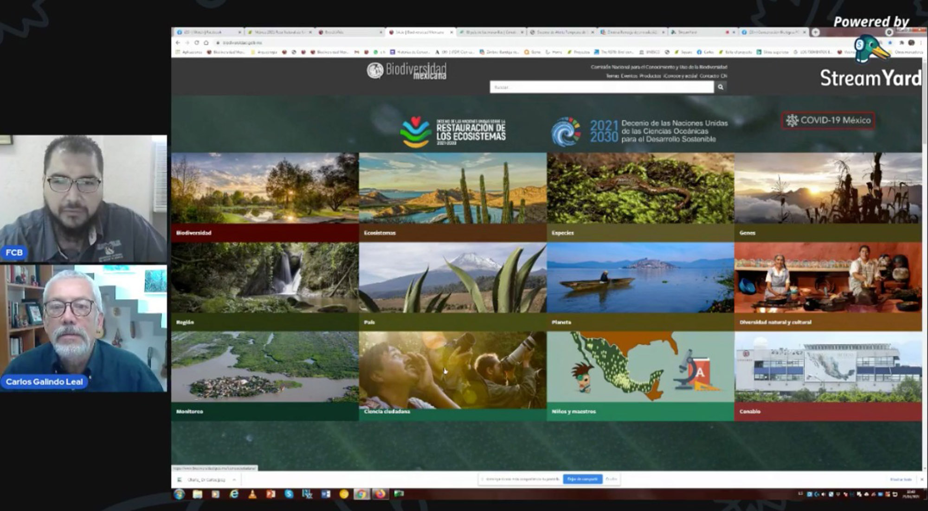Open the new tab plus button
The height and width of the screenshot is (511, 928).
click(x=816, y=32)
